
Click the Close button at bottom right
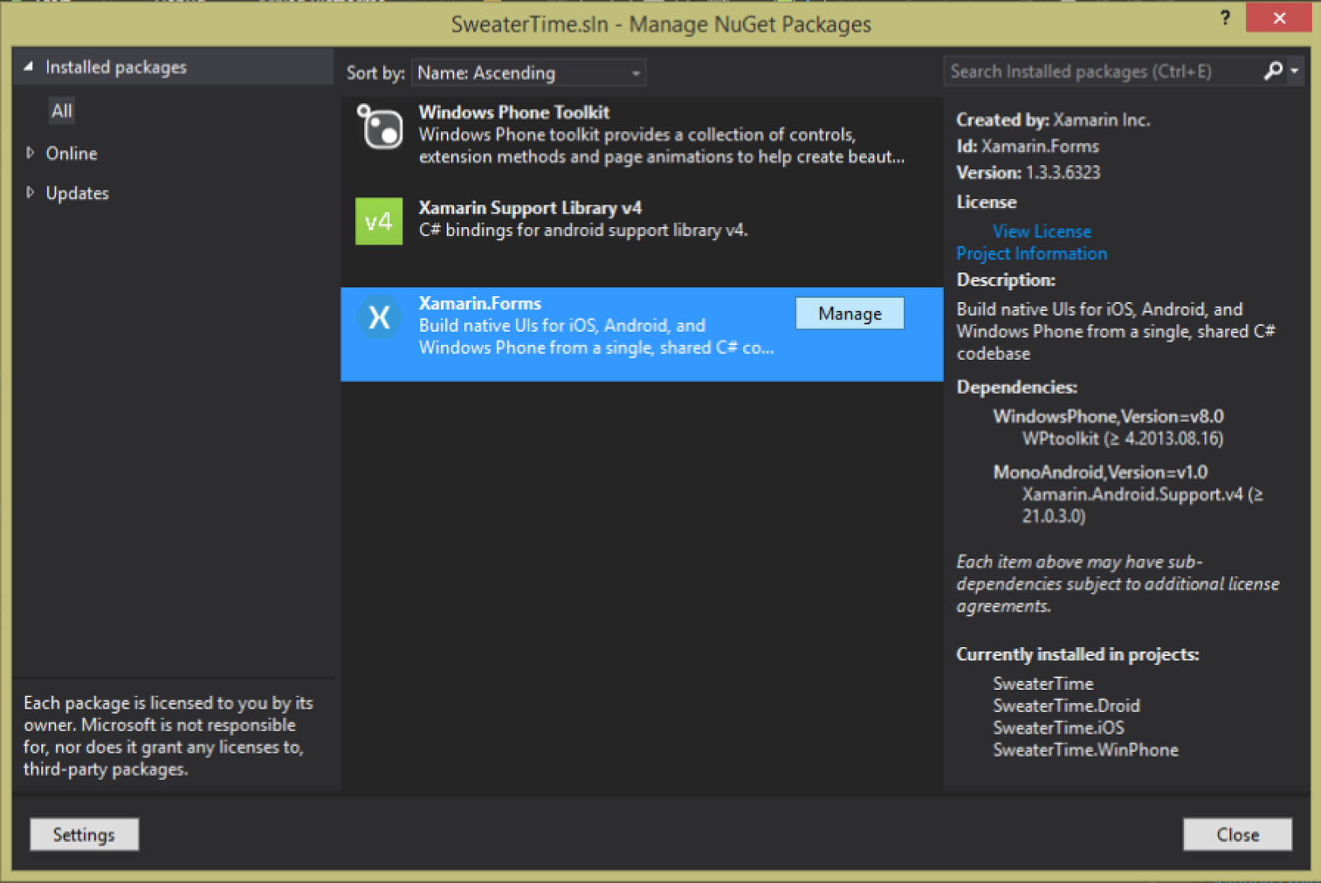click(x=1238, y=834)
